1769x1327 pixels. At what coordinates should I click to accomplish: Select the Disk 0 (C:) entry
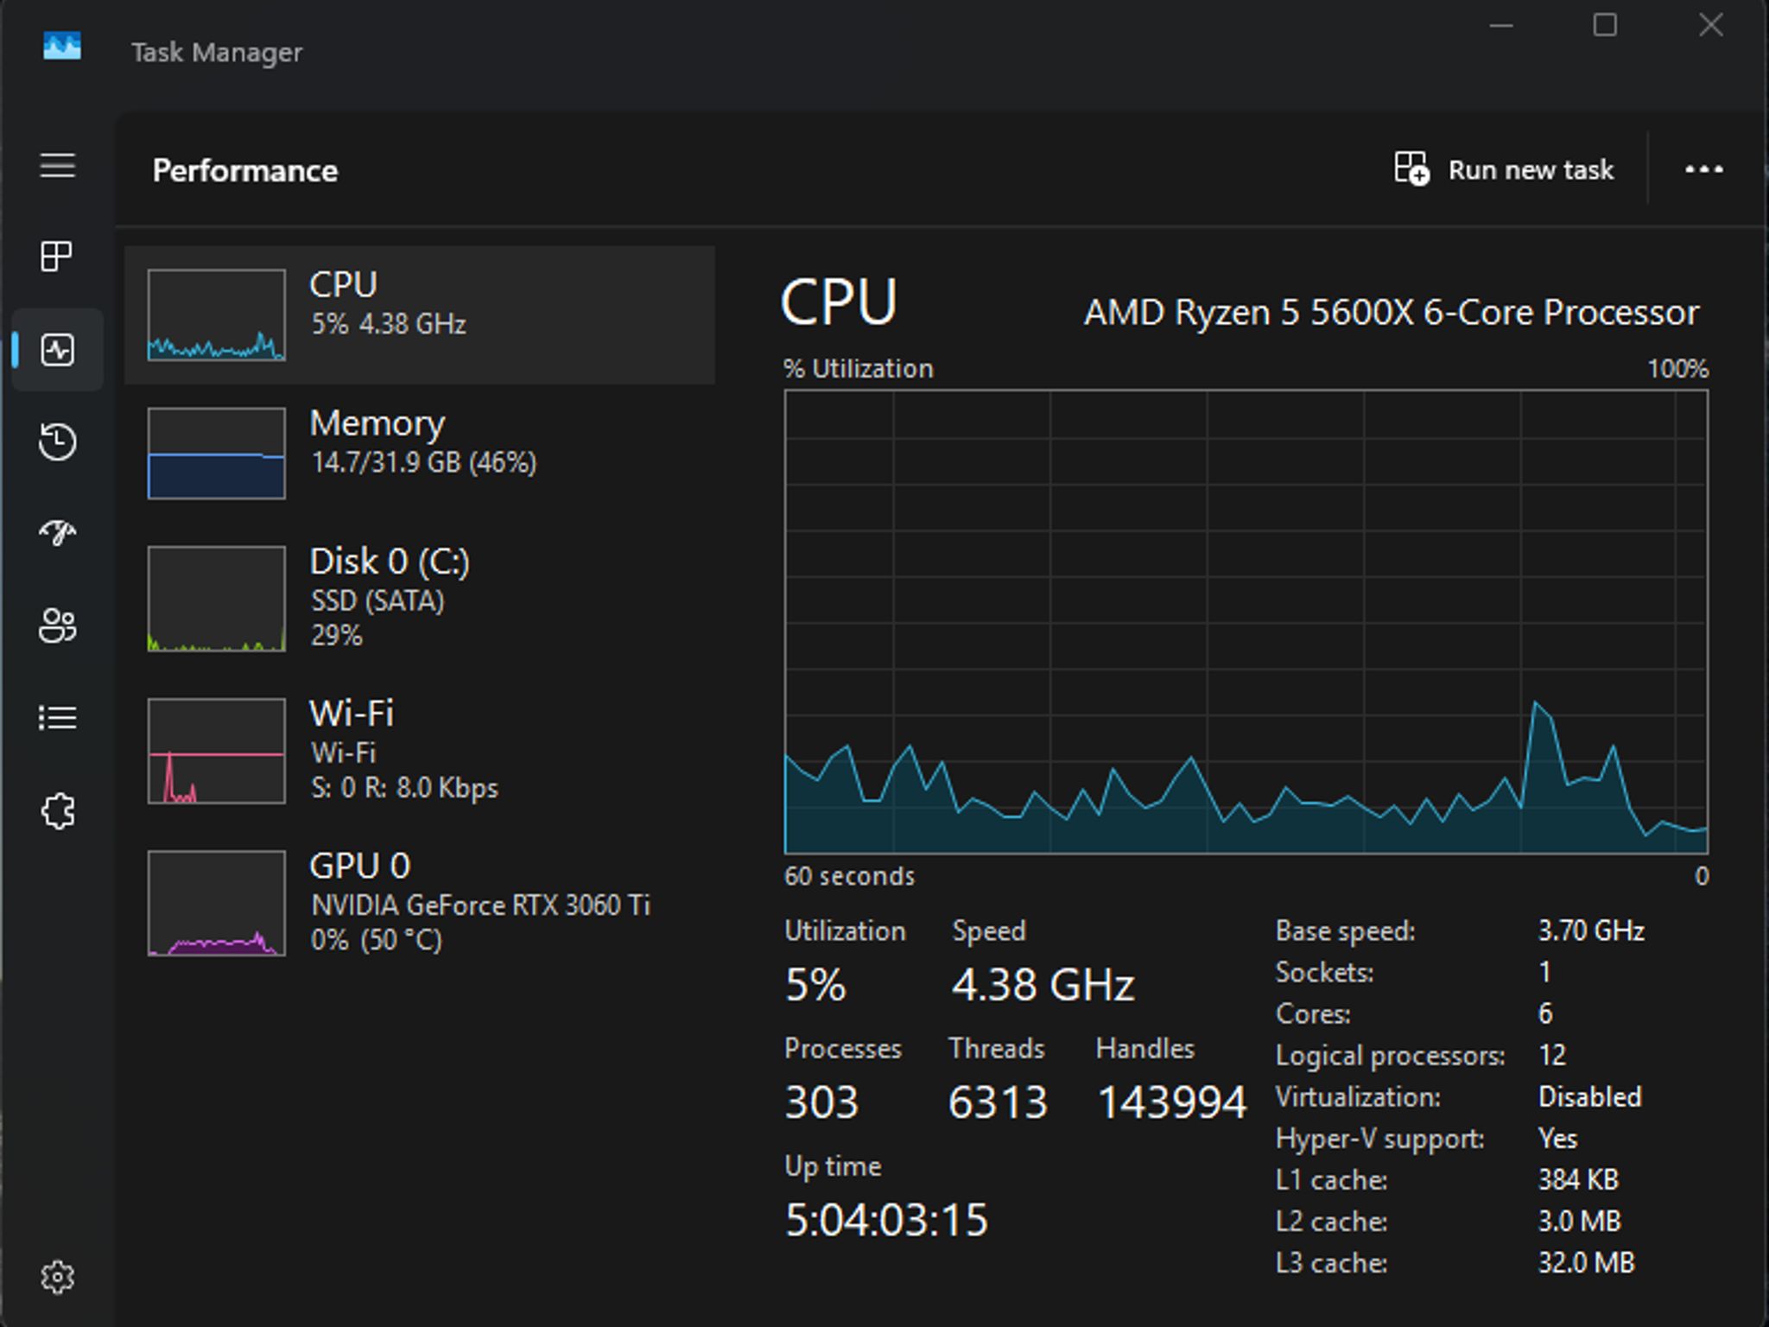420,598
